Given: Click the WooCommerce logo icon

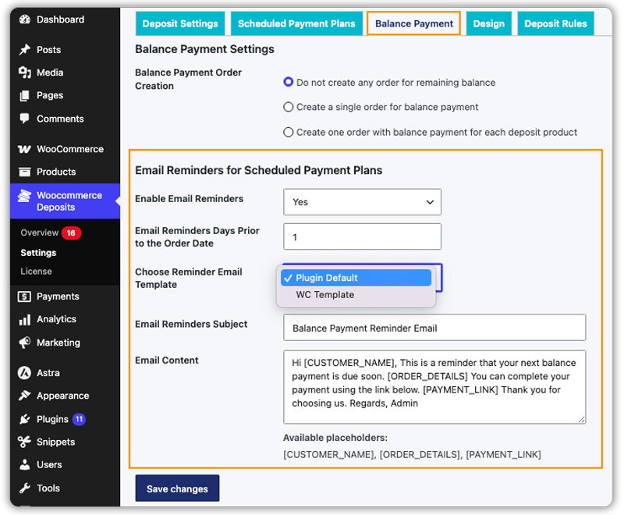Looking at the screenshot, I should click(24, 149).
